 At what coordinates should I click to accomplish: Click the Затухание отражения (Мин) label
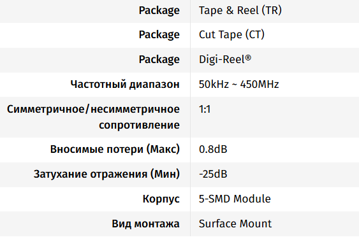[x=106, y=174]
